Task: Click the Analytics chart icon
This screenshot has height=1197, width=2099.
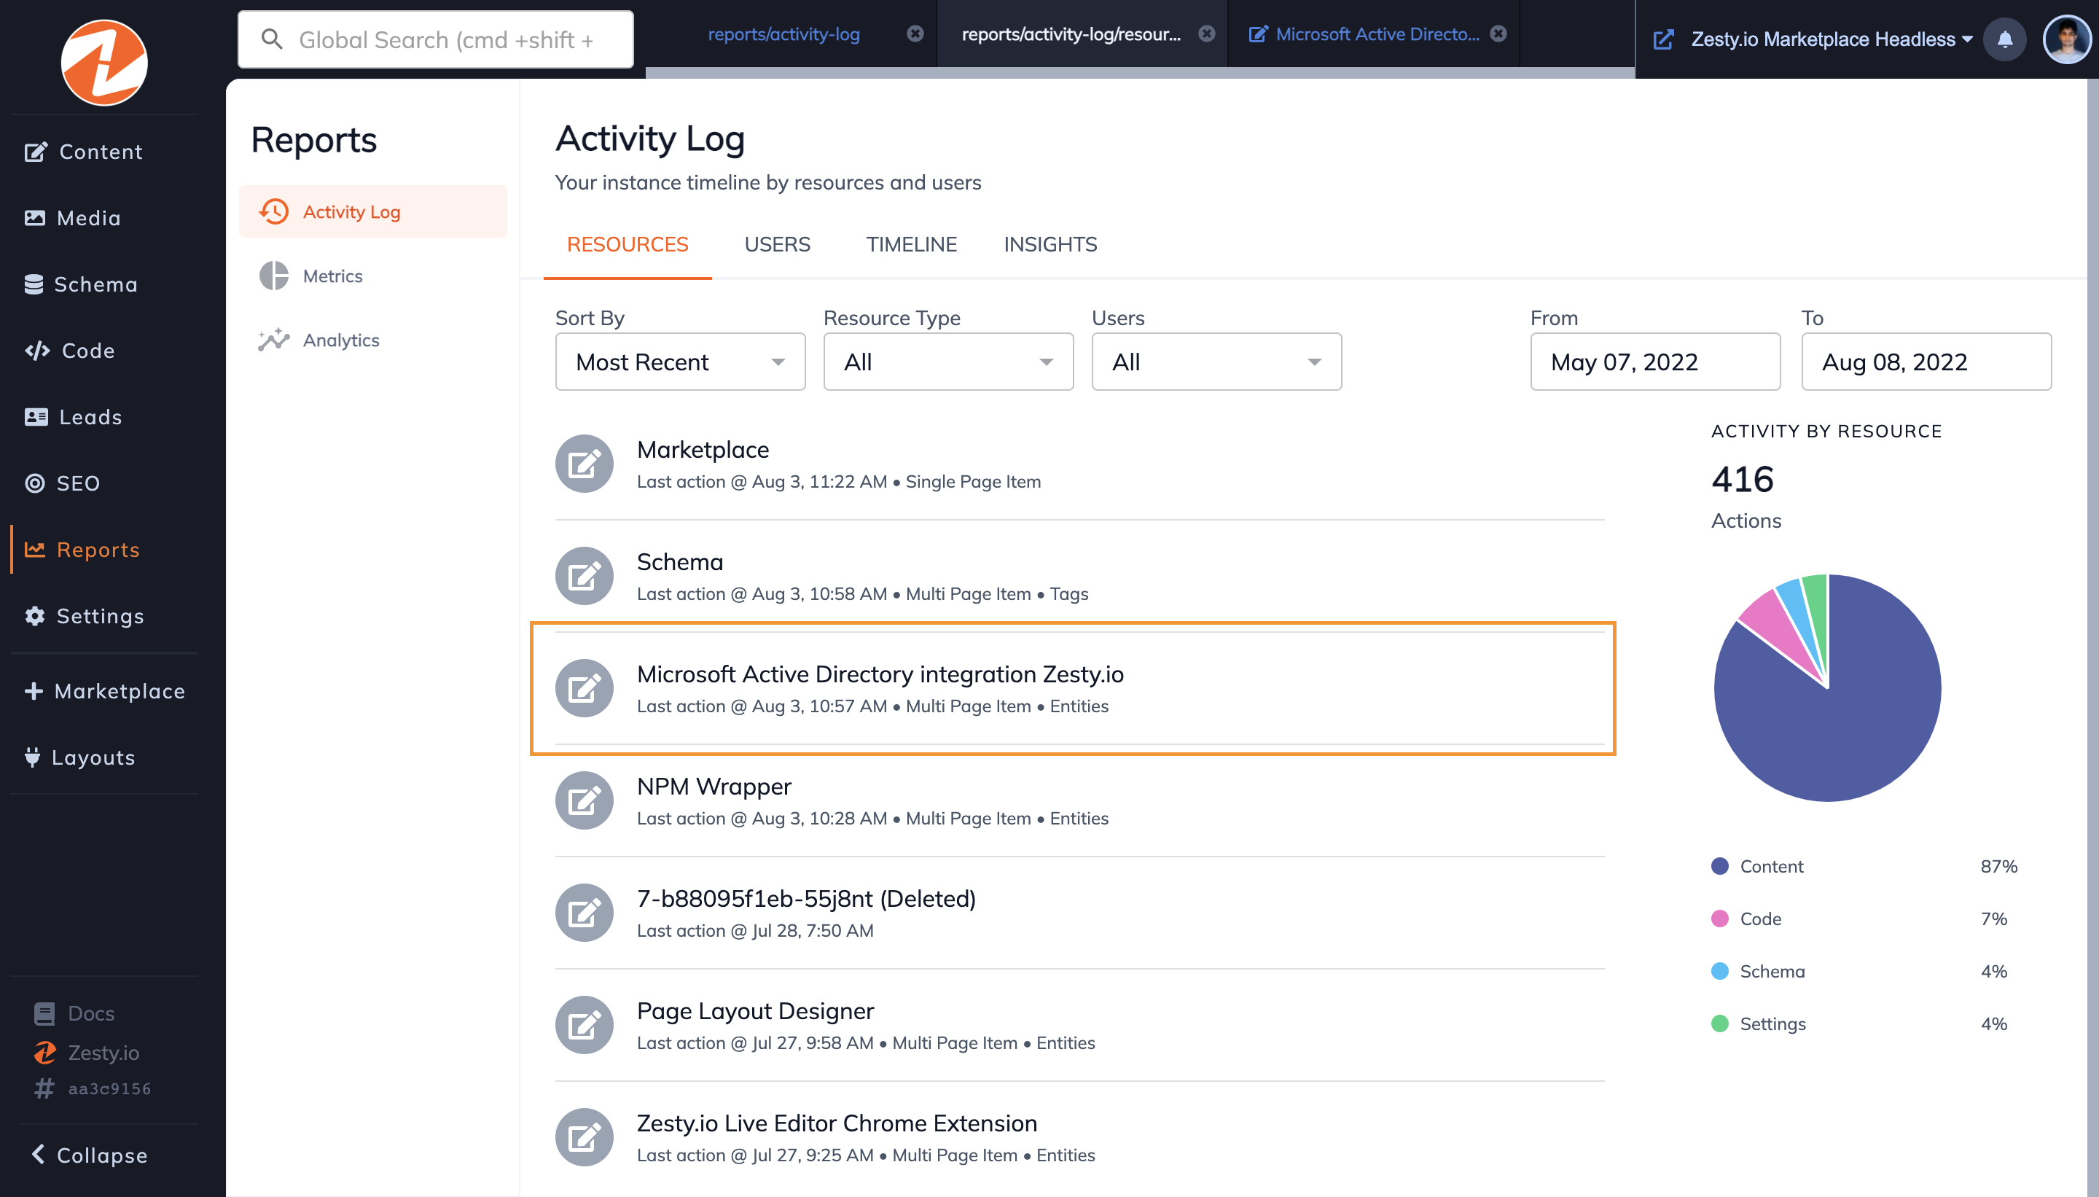Action: coord(274,340)
